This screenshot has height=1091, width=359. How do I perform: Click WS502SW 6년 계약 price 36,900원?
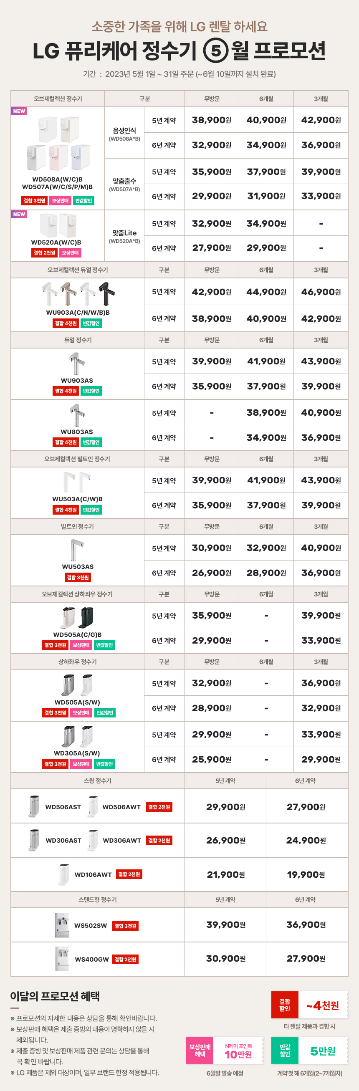pos(306,925)
